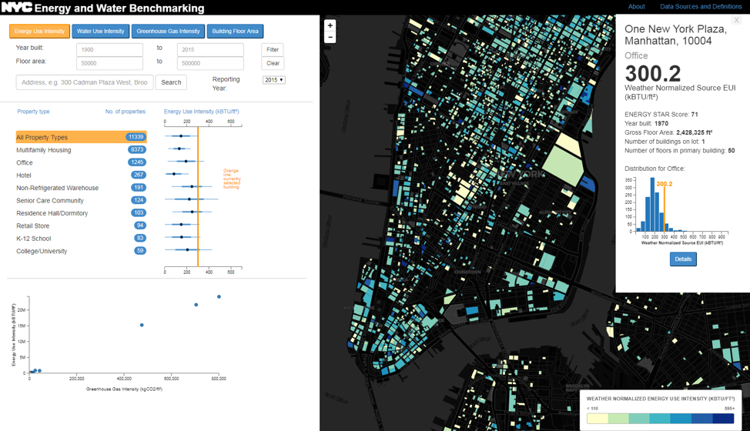The image size is (750, 431).
Task: Click Floor area maximum field
Action: click(210, 63)
